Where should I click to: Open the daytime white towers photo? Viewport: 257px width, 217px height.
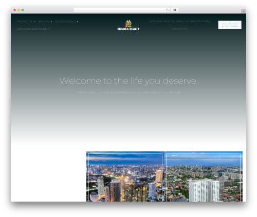tap(204, 176)
